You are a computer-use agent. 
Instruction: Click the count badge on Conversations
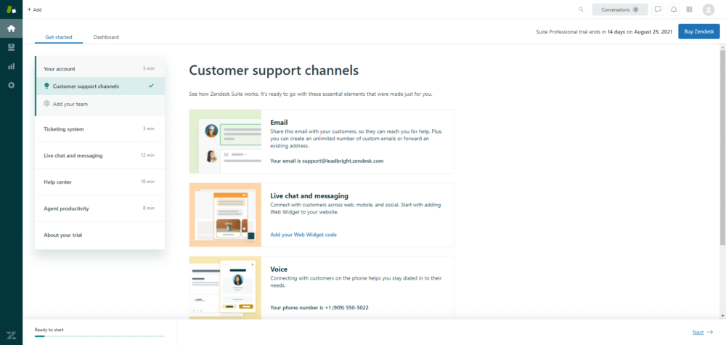(x=636, y=9)
